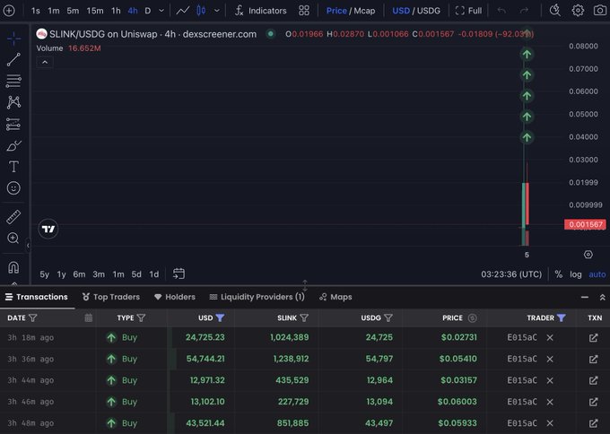Image resolution: width=610 pixels, height=434 pixels.
Task: Switch quote to USD
Action: click(x=401, y=11)
